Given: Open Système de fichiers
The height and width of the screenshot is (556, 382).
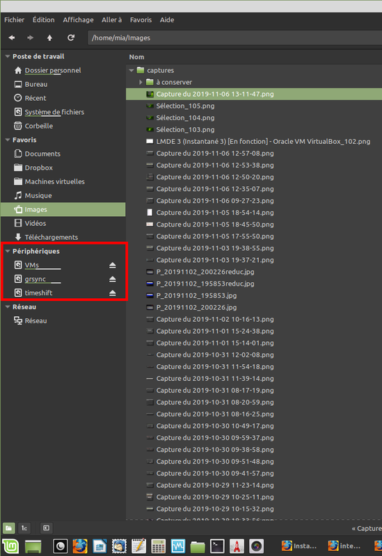Looking at the screenshot, I should click(54, 112).
